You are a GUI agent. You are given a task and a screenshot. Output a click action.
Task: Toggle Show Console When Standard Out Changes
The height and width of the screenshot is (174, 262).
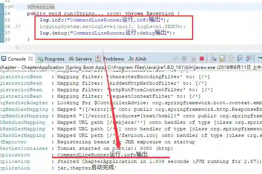tap(240, 58)
